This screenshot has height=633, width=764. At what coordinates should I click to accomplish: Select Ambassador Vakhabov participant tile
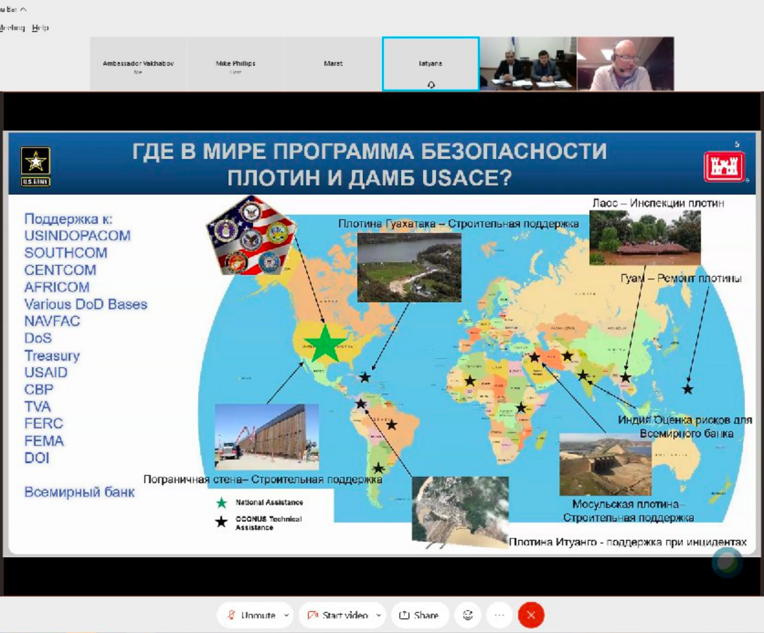(138, 63)
